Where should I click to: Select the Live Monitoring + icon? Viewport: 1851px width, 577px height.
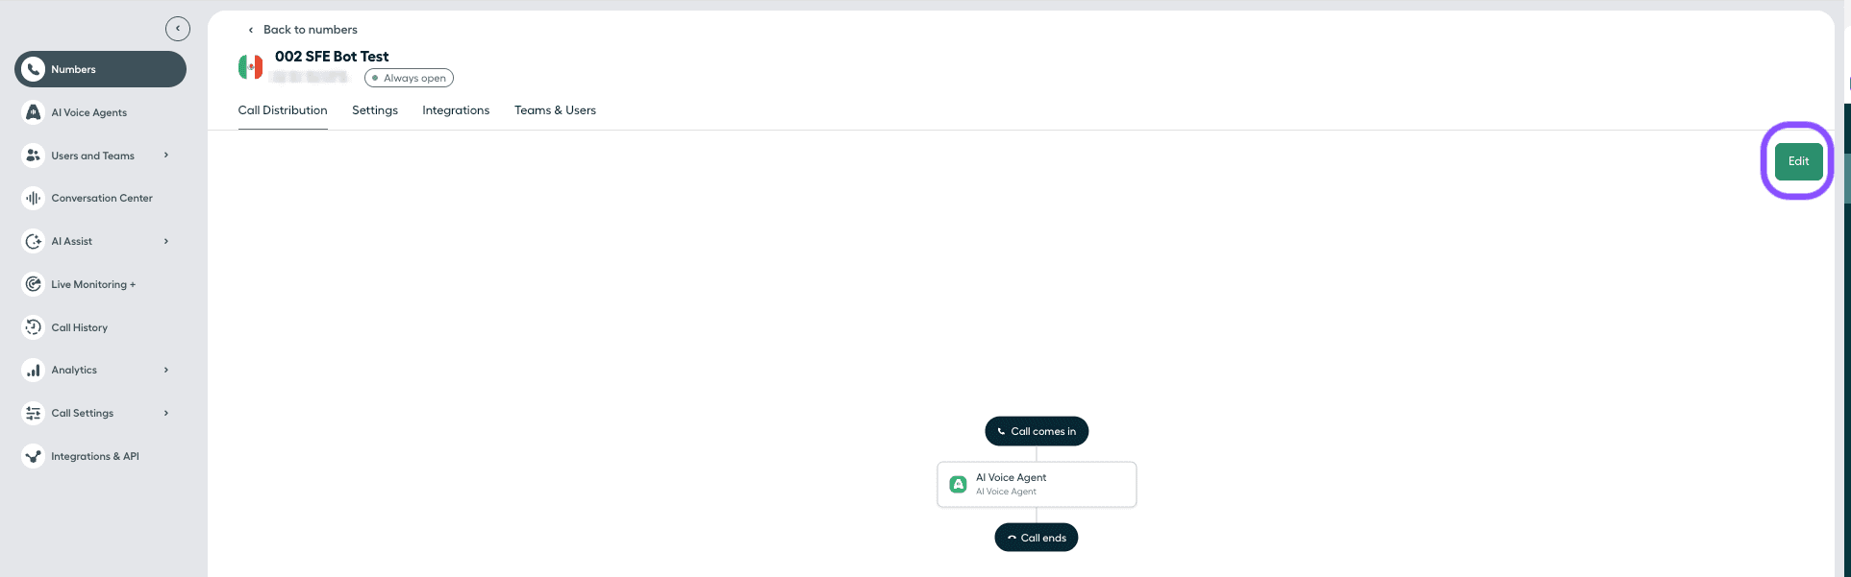(x=33, y=284)
